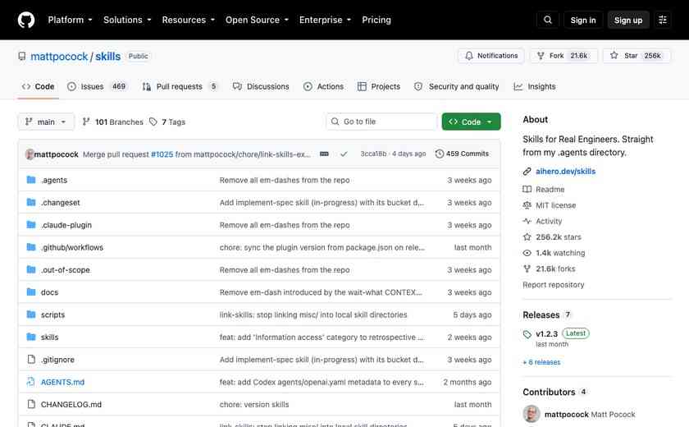Click the .claude-plugin folder icon
Screen dimensions: 689x427
click(31, 225)
